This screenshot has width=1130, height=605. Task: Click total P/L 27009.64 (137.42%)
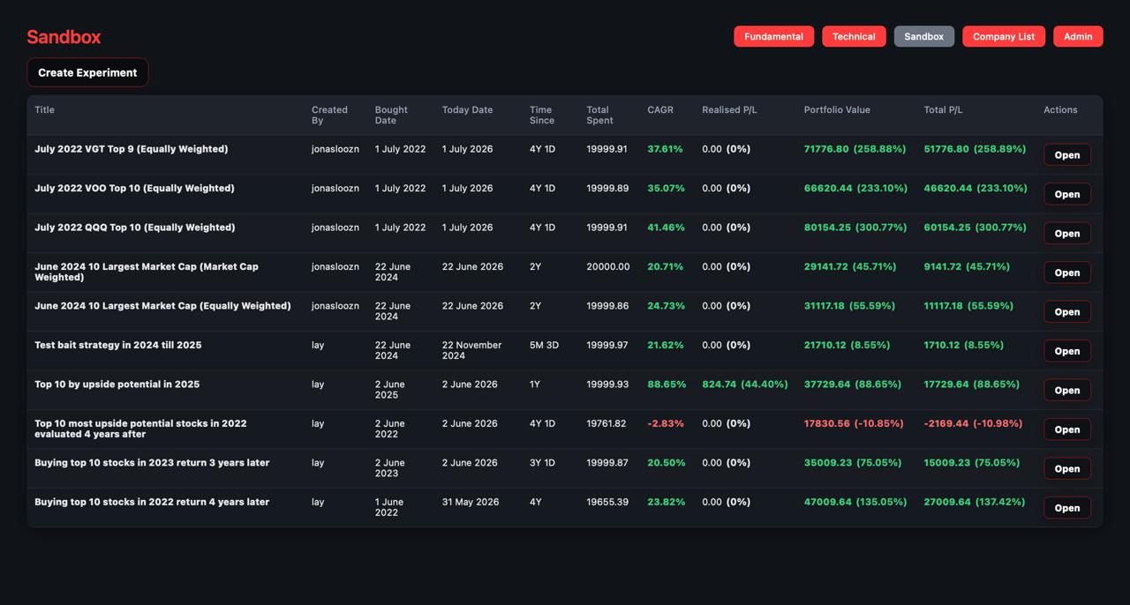click(975, 502)
